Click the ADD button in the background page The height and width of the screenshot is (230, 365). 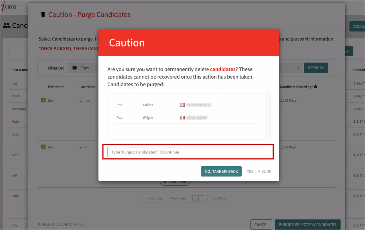357,26
